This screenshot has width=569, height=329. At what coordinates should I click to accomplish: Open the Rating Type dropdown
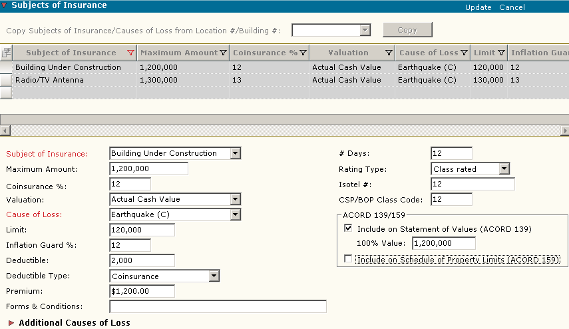coord(504,169)
